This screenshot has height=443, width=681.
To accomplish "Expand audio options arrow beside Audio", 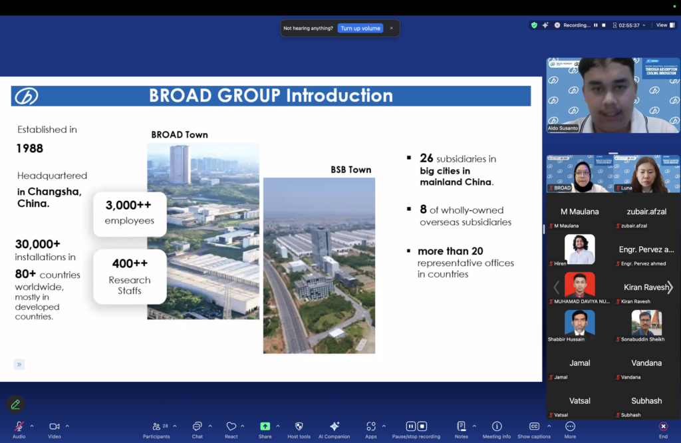I will click(x=32, y=426).
